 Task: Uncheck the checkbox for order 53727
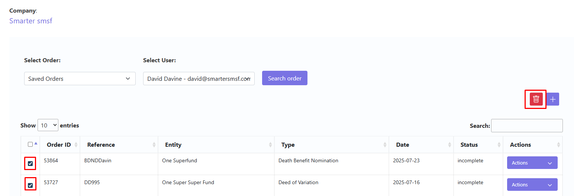click(x=30, y=185)
